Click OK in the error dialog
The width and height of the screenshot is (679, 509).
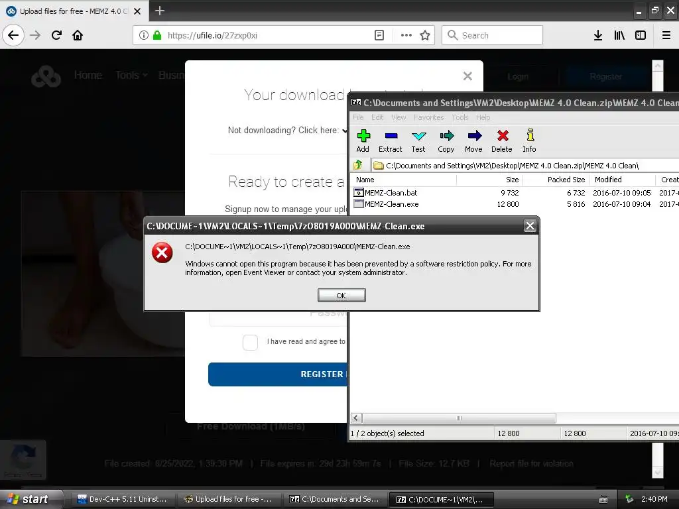pyautogui.click(x=341, y=295)
